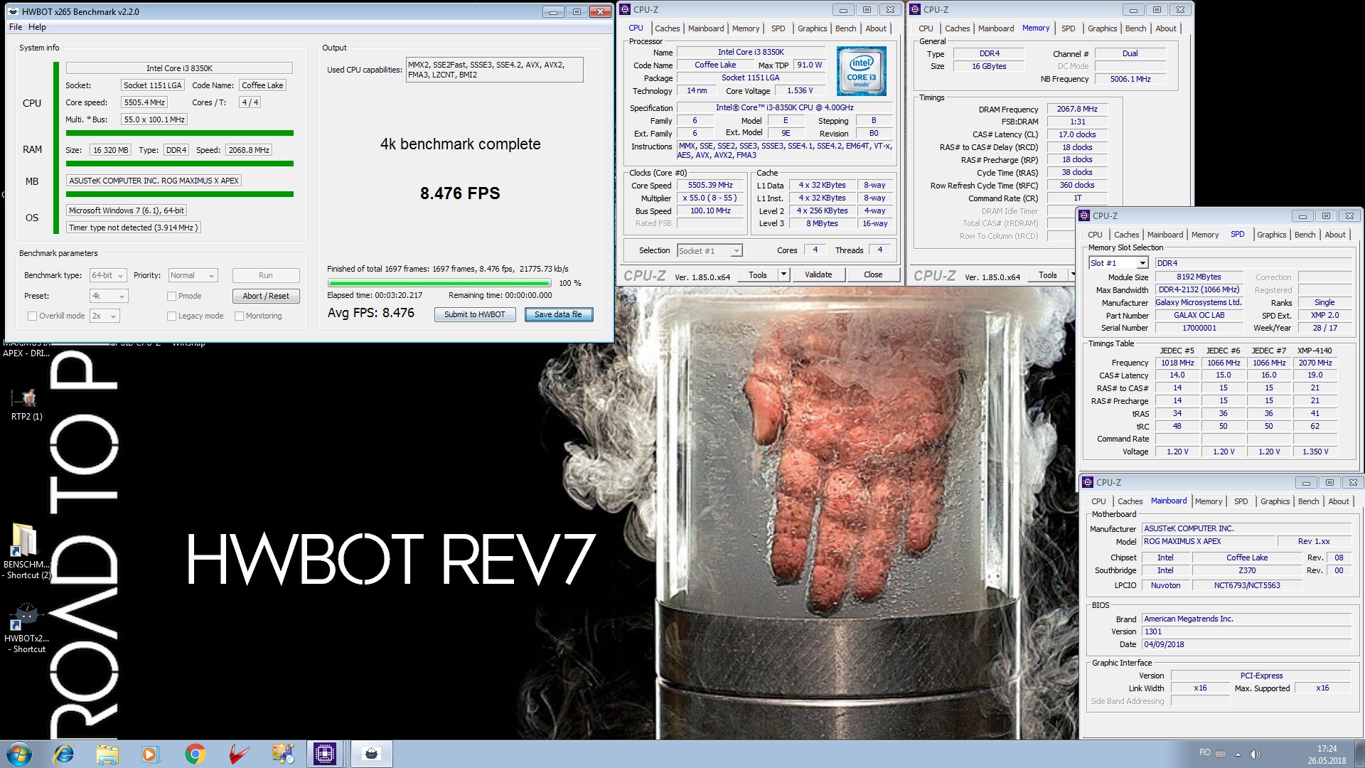
Task: Click the Intel Core i3 logo in CPU-Z
Action: pyautogui.click(x=861, y=71)
